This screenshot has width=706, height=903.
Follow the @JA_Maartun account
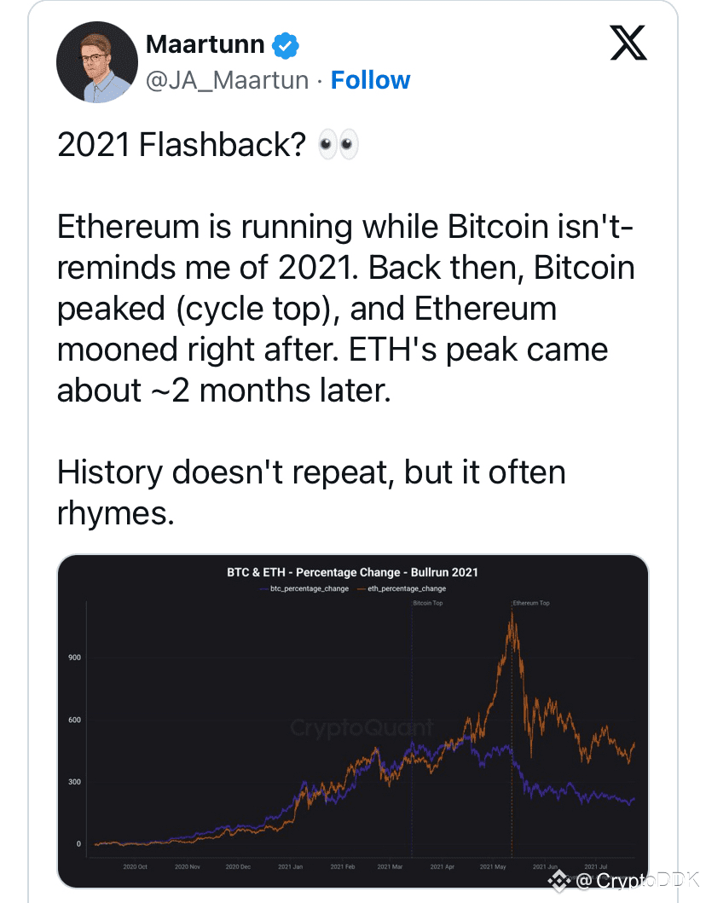(x=370, y=80)
